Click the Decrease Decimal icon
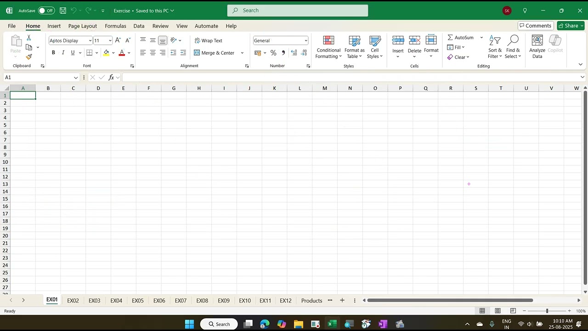This screenshot has width=588, height=331. [304, 53]
